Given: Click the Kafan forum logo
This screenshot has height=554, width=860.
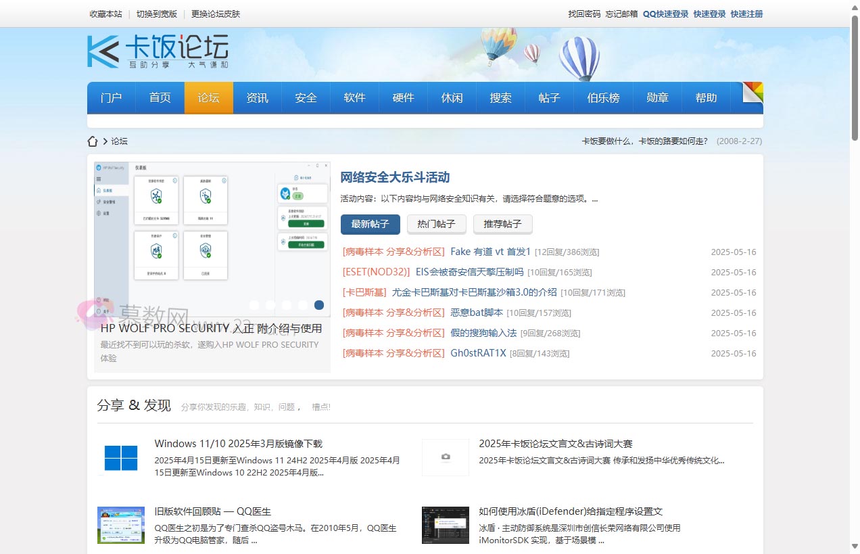Looking at the screenshot, I should (158, 51).
